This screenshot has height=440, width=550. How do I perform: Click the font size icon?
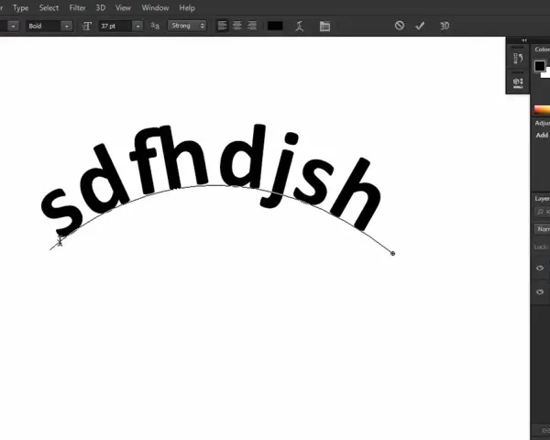[87, 26]
